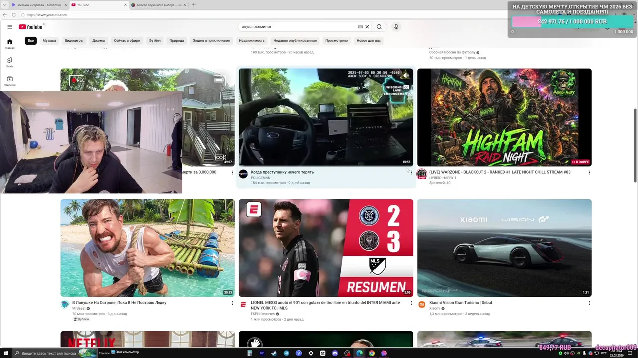
Task: Select the Недвижимость filter chip
Action: [x=252, y=40]
